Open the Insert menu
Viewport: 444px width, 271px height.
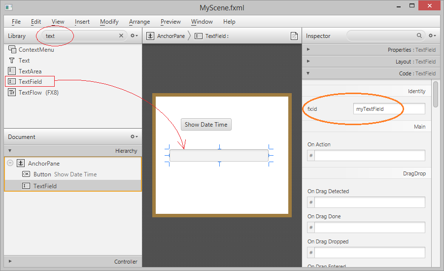point(82,22)
